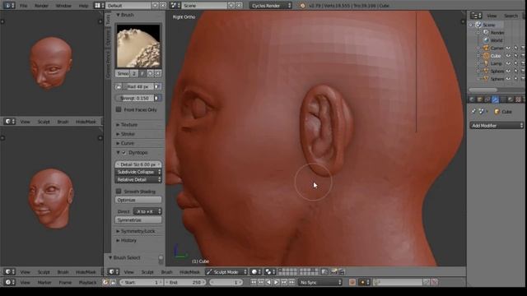Open the Help menu

tap(83, 6)
